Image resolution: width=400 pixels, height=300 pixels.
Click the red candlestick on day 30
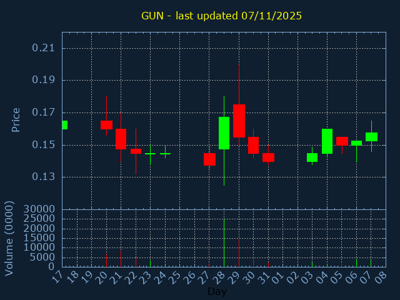tap(253, 145)
